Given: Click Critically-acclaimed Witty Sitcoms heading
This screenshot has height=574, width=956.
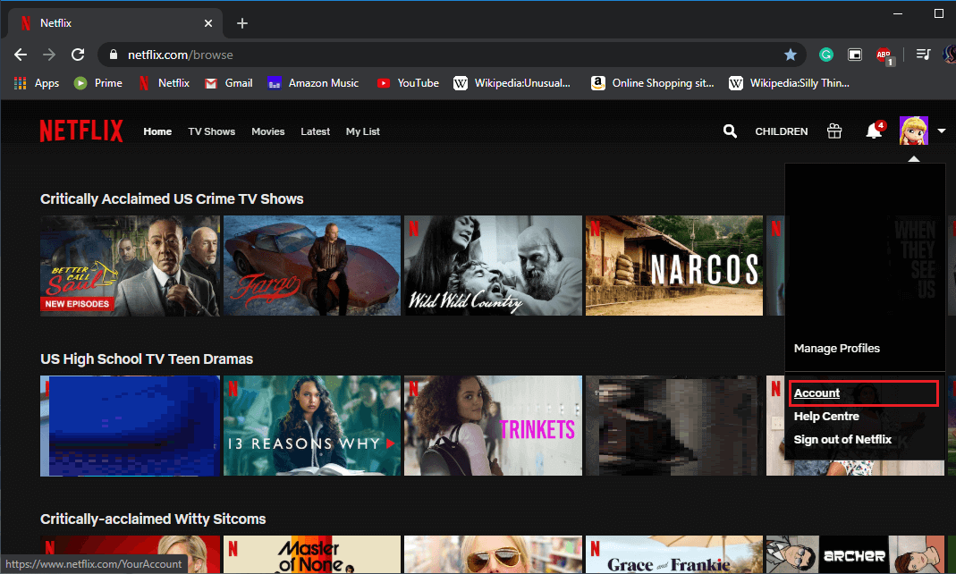Looking at the screenshot, I should (x=153, y=519).
